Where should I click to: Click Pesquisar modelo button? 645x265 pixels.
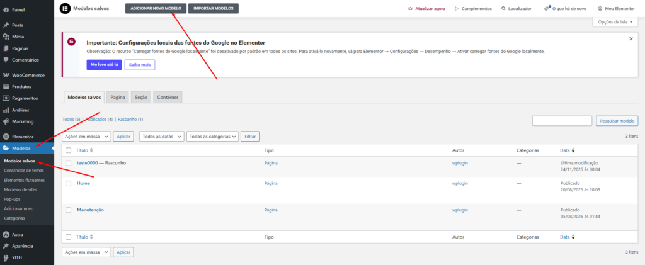point(617,121)
